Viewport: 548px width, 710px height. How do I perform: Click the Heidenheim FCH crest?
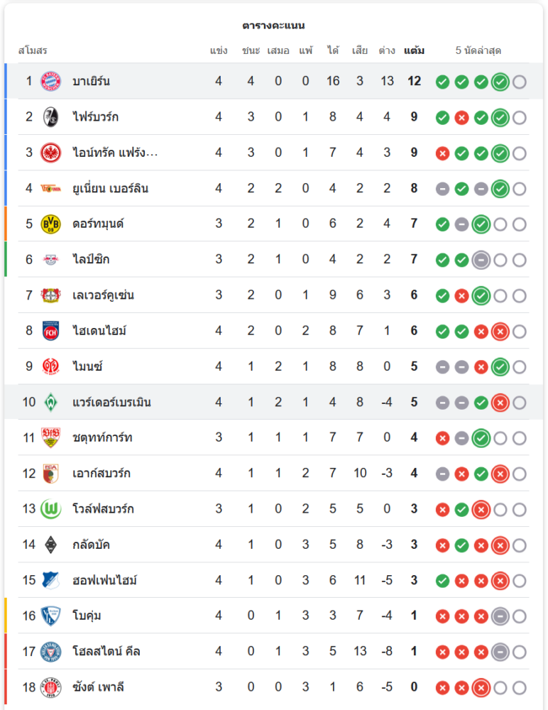(x=50, y=331)
